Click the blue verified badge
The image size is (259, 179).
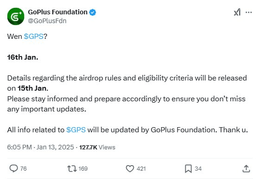93,12
